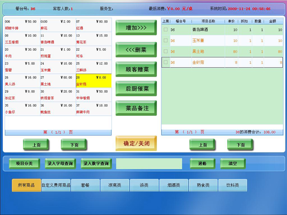Click the orange 确定/关闭 button
The width and height of the screenshot is (287, 215).
point(136,143)
